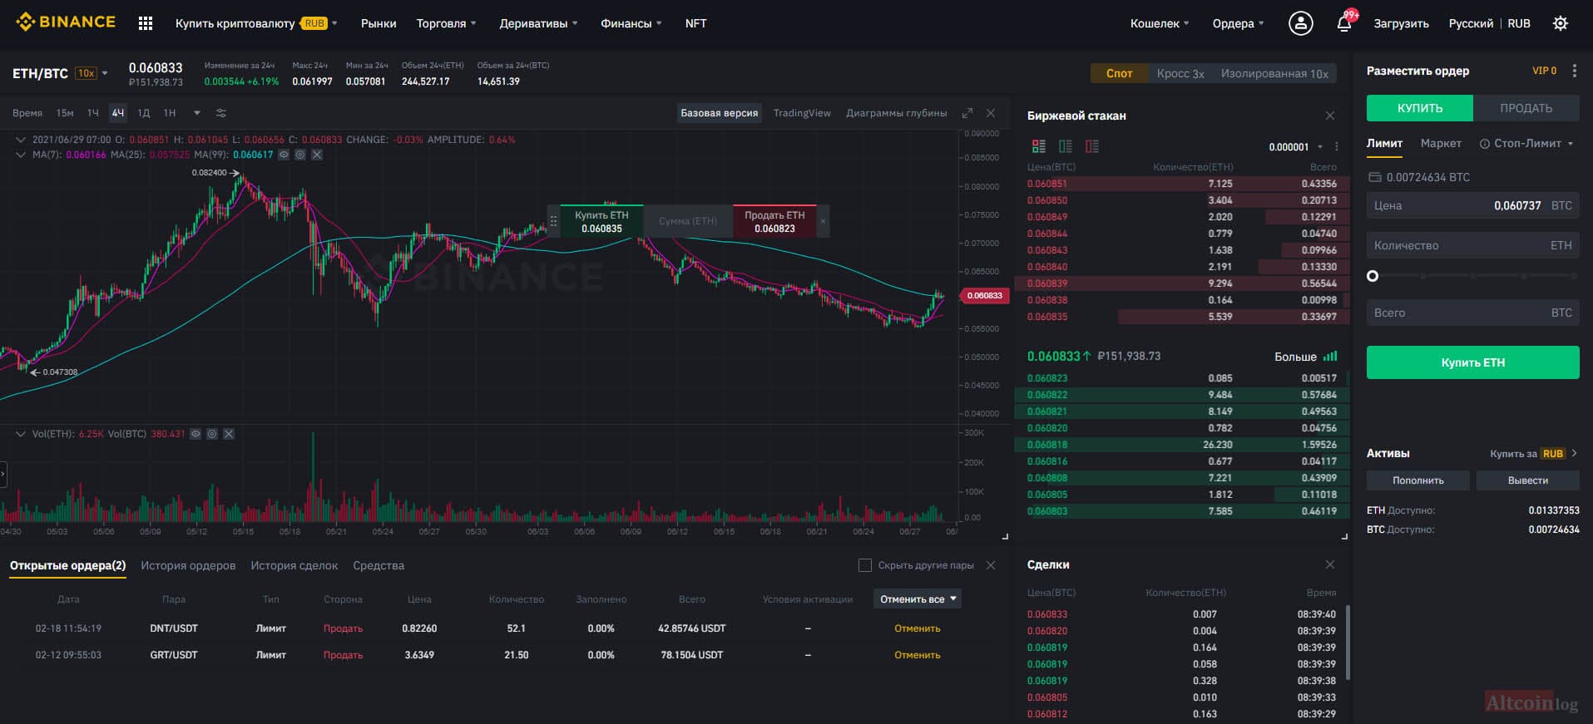
Task: Remove the Vol indicator with X icon
Action: (229, 434)
